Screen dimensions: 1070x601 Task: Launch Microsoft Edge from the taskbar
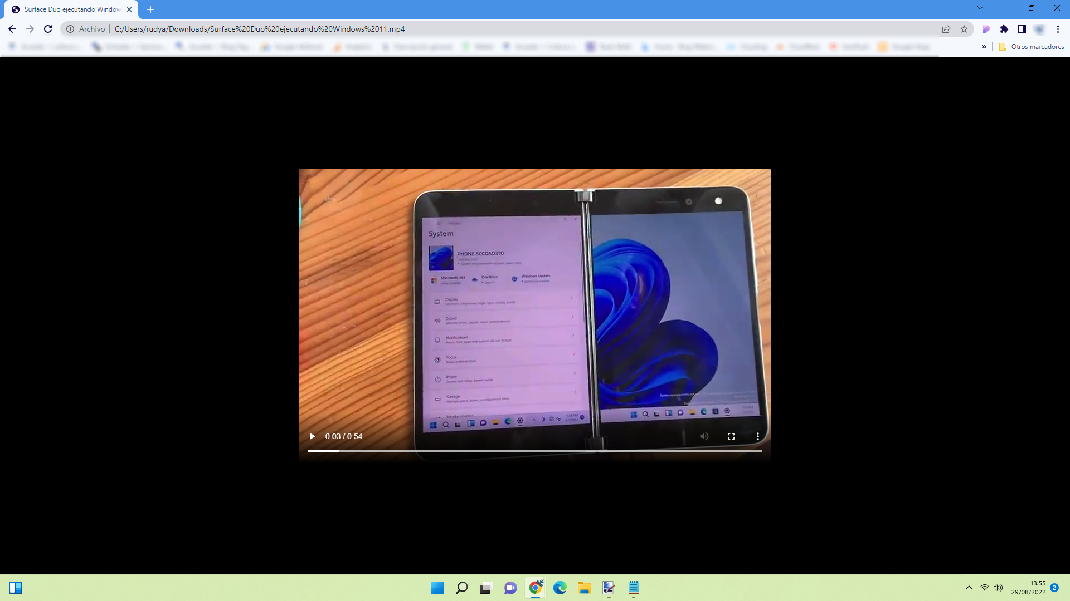coord(560,588)
